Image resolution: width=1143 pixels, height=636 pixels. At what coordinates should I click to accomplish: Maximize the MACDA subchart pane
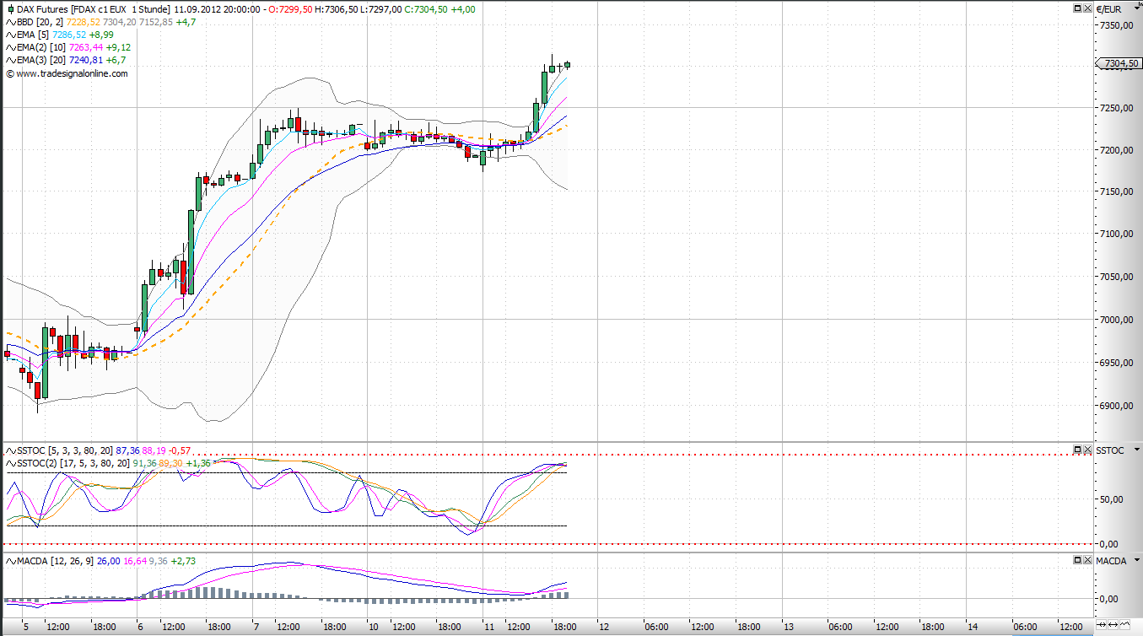tap(1077, 560)
